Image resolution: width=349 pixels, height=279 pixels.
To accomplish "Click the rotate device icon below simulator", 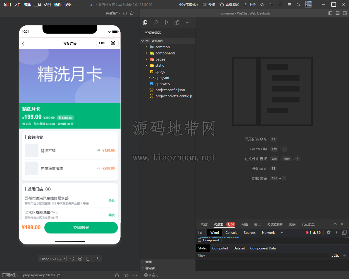I will point(72,259).
